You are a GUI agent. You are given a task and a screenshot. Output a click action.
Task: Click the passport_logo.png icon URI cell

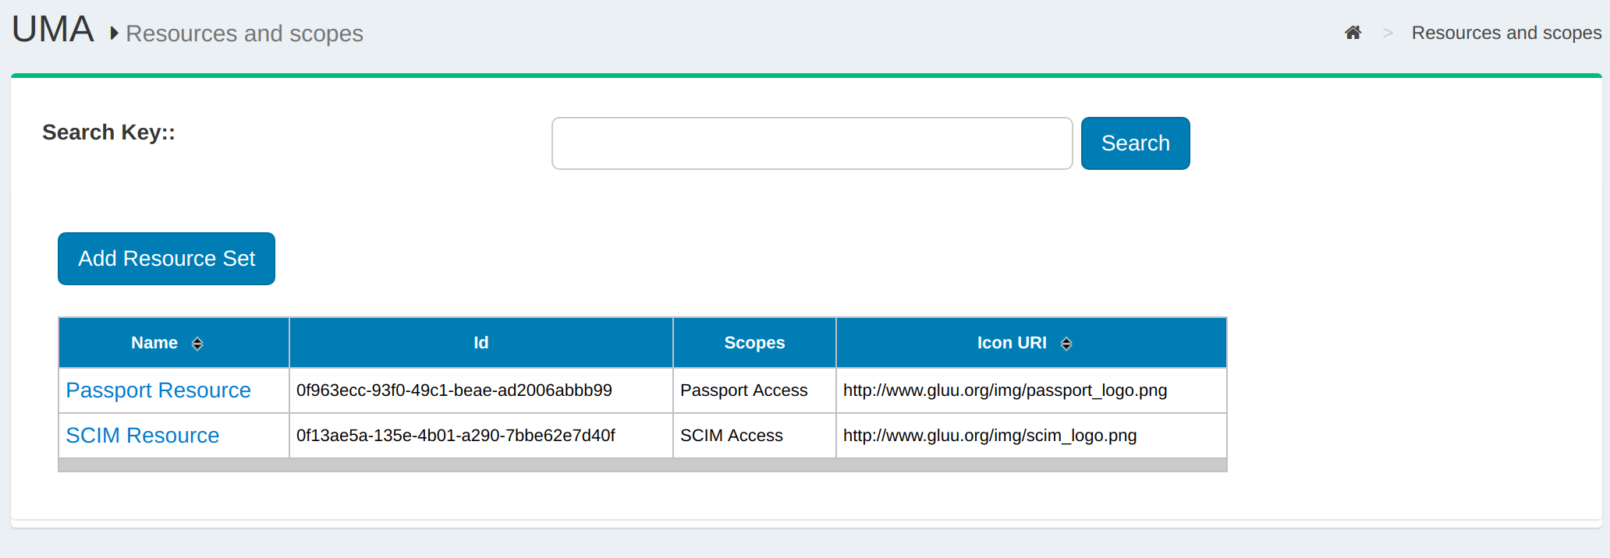(x=1005, y=390)
